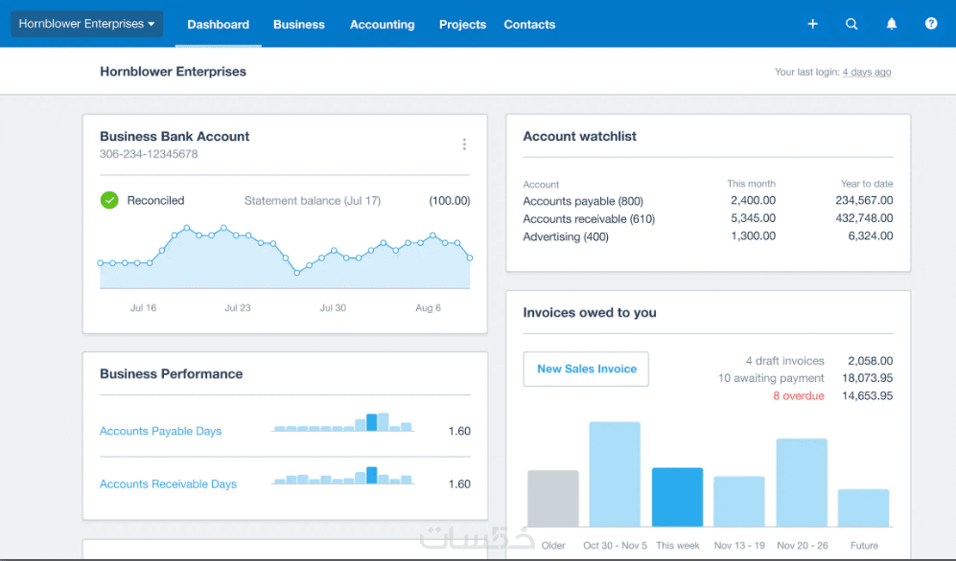Select the gray 'Older' invoices bar
The image size is (956, 561).
(553, 499)
